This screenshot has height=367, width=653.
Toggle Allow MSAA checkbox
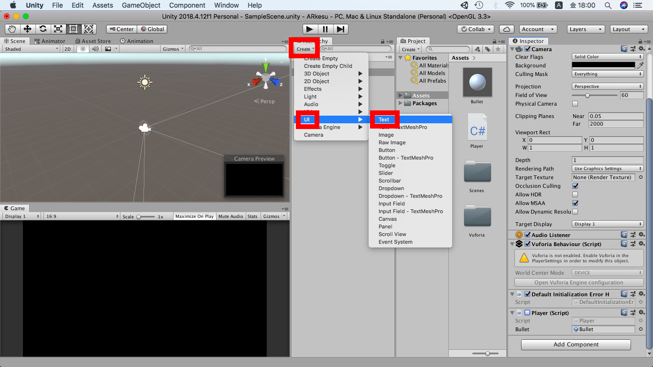575,203
